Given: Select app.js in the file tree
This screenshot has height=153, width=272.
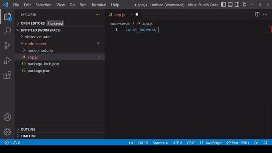Looking at the screenshot, I should click(59, 57).
